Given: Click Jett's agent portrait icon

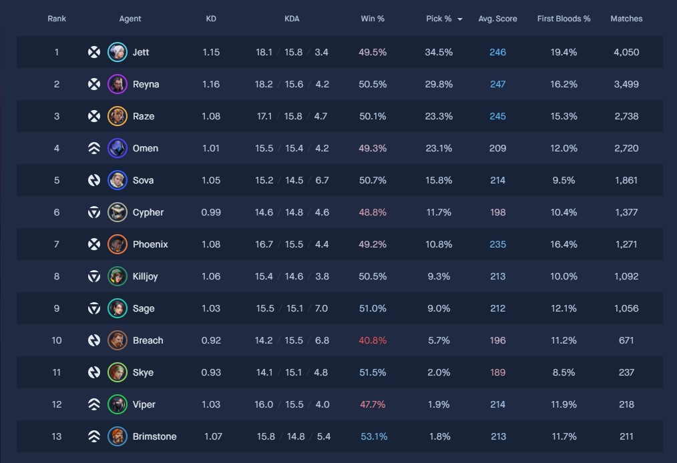Looking at the screenshot, I should 117,52.
